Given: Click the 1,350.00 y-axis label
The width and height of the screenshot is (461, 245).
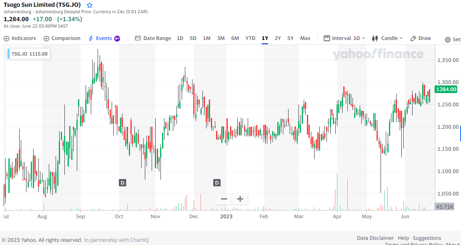Looking at the screenshot, I should point(448,60).
